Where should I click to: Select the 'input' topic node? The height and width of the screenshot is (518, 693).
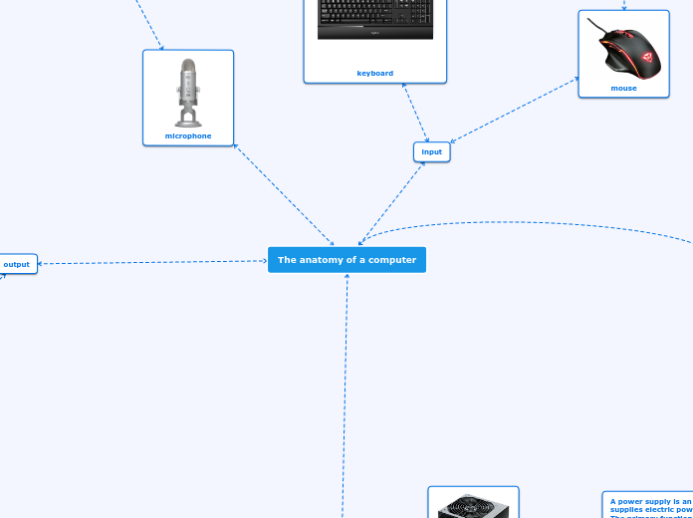(x=432, y=151)
